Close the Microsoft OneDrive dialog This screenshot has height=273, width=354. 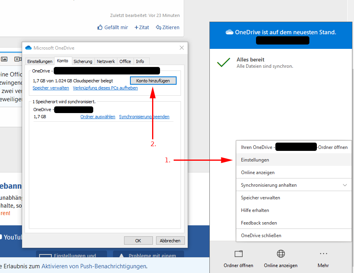pyautogui.click(x=182, y=48)
